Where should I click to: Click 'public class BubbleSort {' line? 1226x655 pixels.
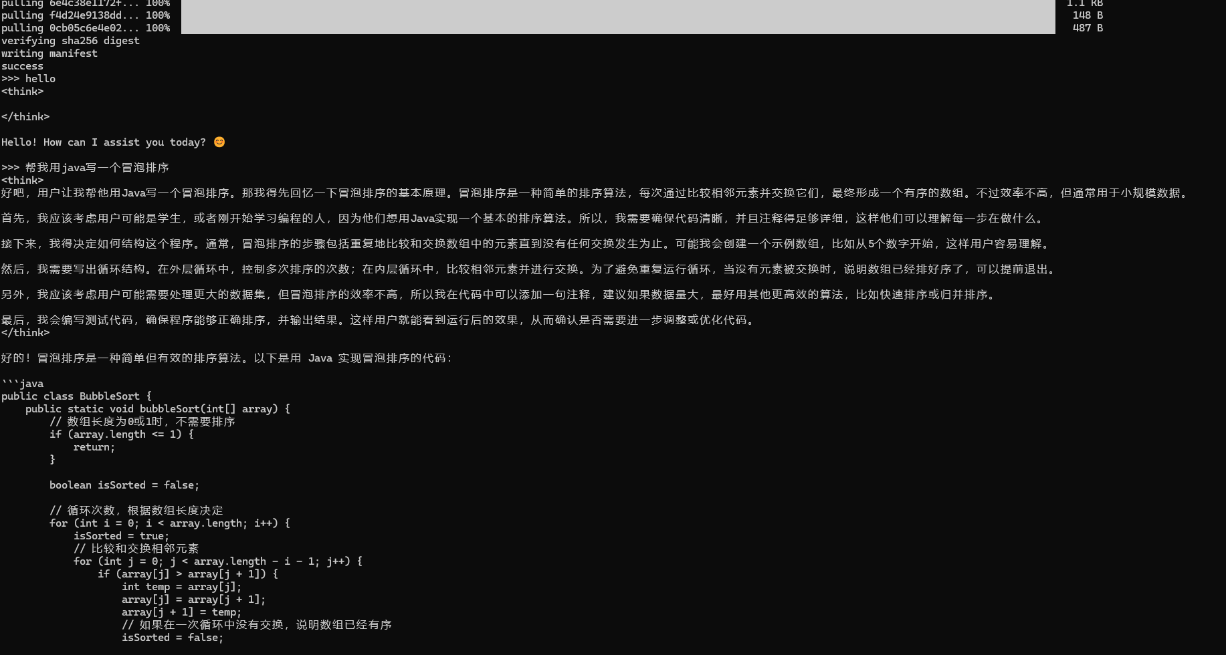(x=76, y=396)
